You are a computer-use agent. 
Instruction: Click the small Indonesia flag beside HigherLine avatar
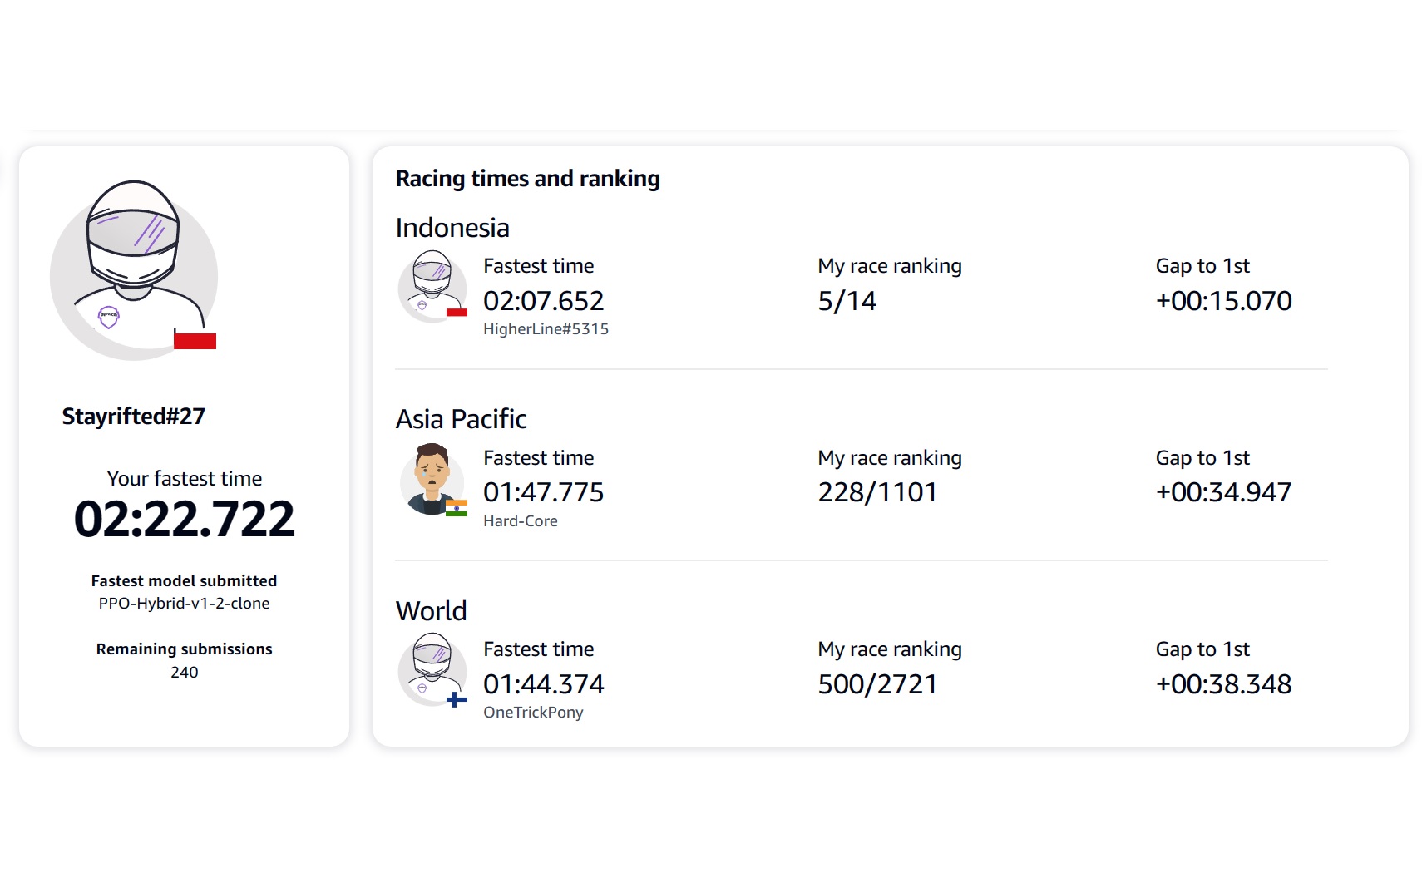pos(457,313)
